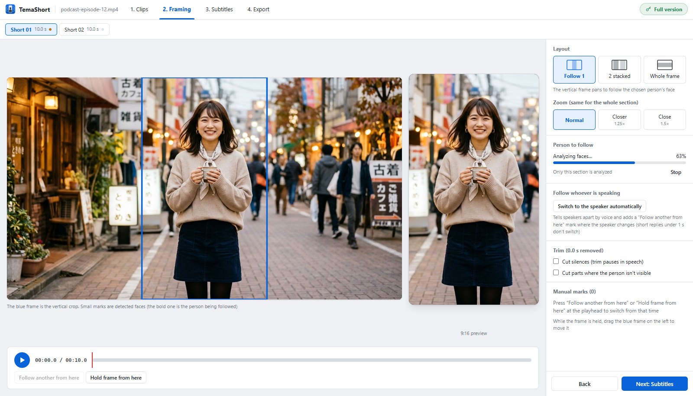Choose Closer 1.25× zoom level
This screenshot has width=693, height=396.
click(x=619, y=120)
